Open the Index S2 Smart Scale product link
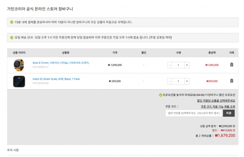The height and width of the screenshot is (157, 244). 56,79
